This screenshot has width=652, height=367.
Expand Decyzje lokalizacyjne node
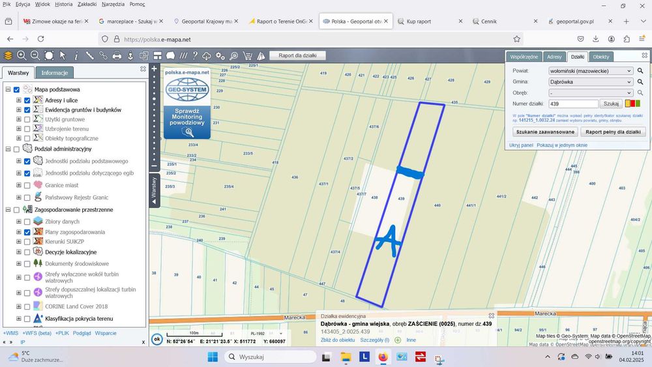[19, 252]
